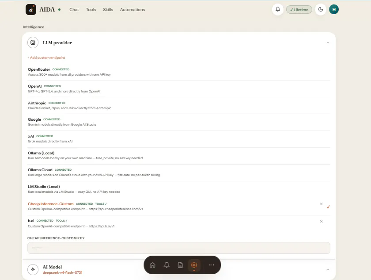This screenshot has width=371, height=280.
Task: Click Anthropic description about Claude models
Action: [70, 108]
